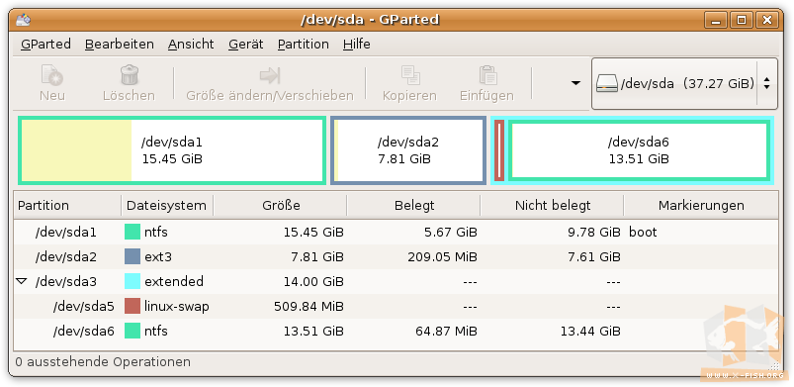Open the /dev/sda device selector dropdown
This screenshot has width=794, height=387.
(684, 83)
